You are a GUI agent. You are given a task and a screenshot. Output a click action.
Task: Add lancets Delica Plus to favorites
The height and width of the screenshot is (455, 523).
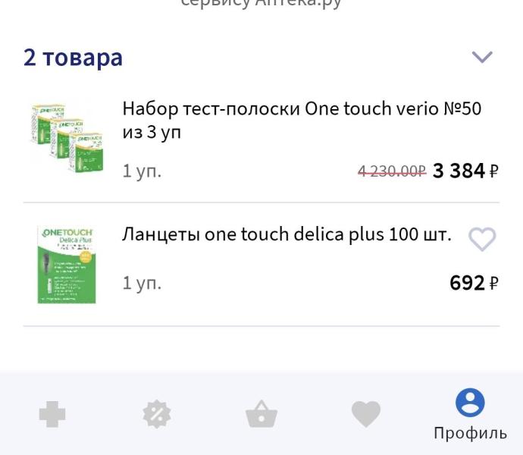tap(481, 239)
